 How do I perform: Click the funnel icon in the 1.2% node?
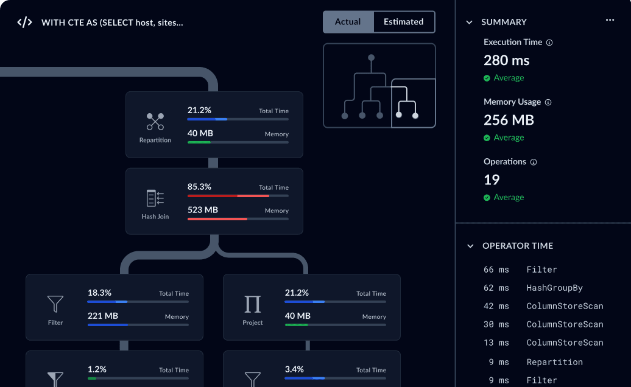[55, 379]
